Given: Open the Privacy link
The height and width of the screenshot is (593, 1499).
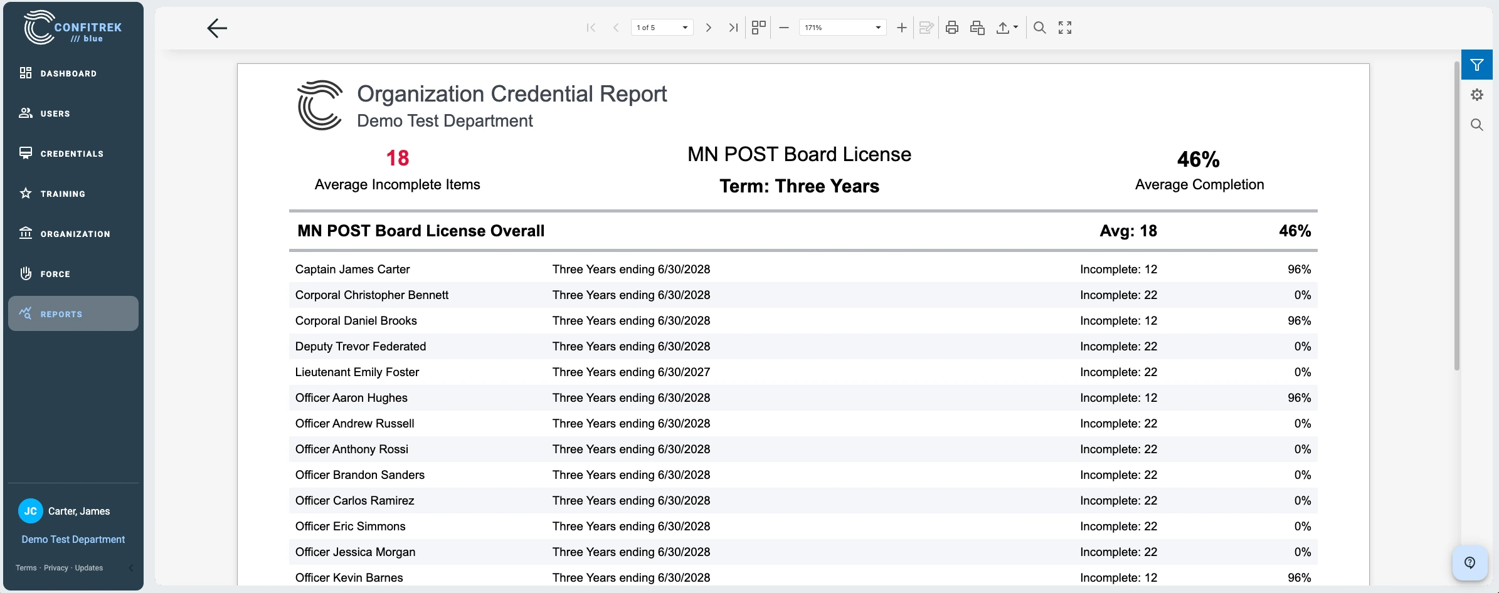Looking at the screenshot, I should [x=56, y=568].
